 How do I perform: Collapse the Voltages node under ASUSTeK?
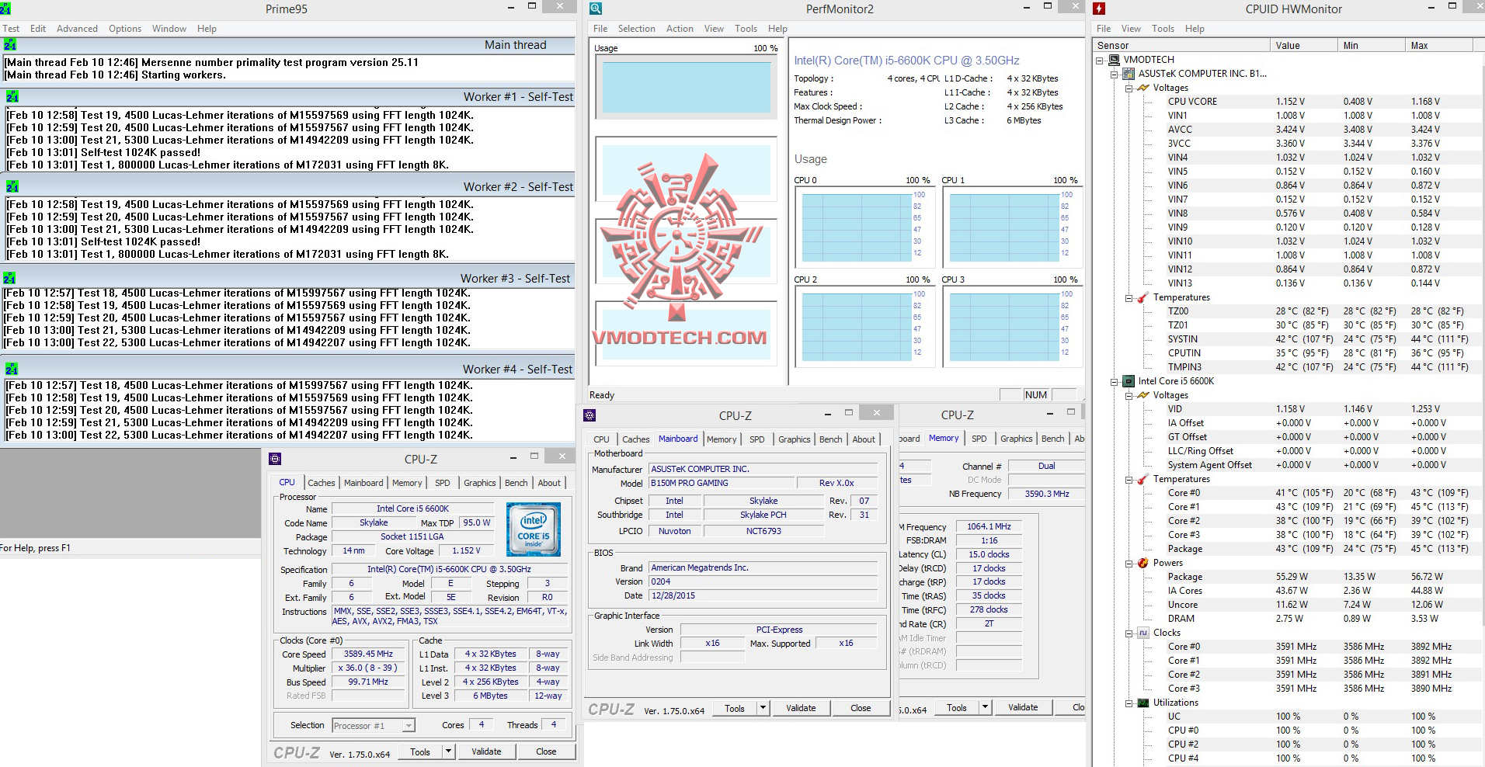(1129, 88)
